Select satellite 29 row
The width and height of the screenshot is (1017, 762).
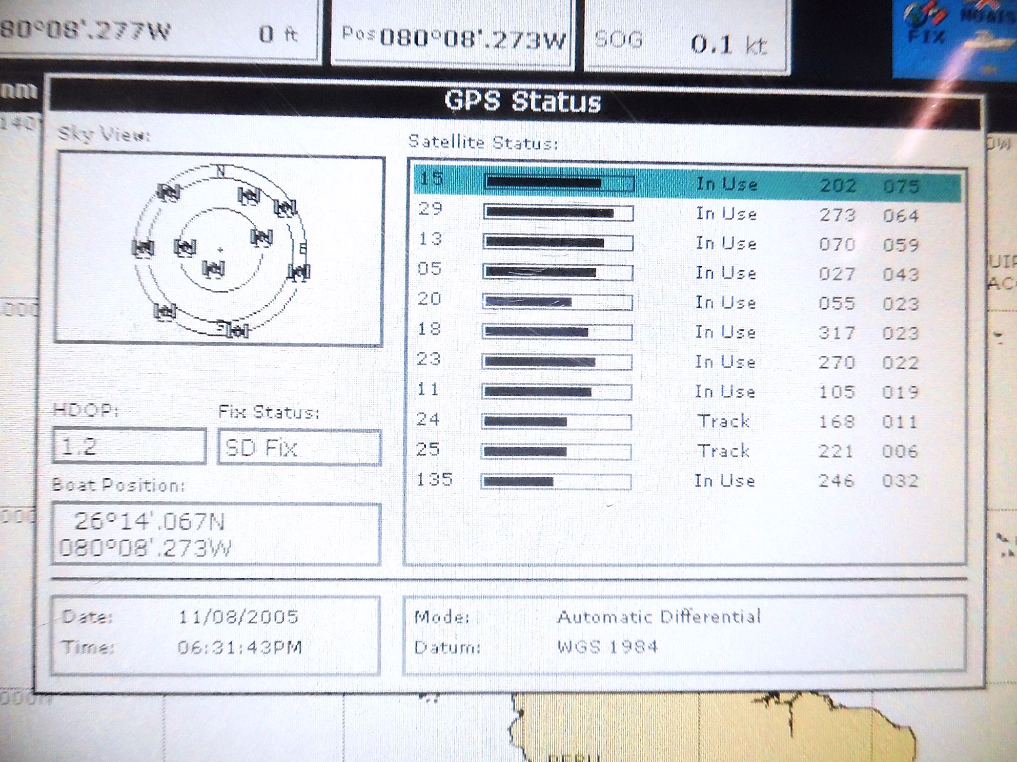(687, 213)
